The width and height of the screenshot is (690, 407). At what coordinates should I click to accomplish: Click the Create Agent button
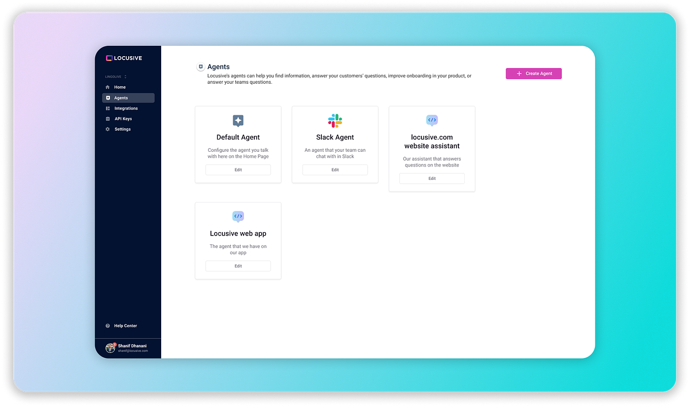(534, 73)
